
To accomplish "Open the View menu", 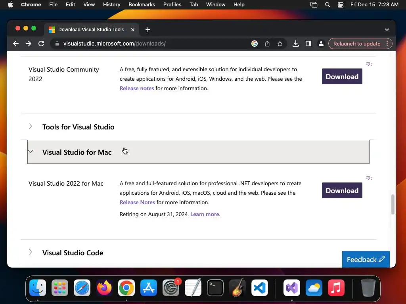I will (89, 5).
